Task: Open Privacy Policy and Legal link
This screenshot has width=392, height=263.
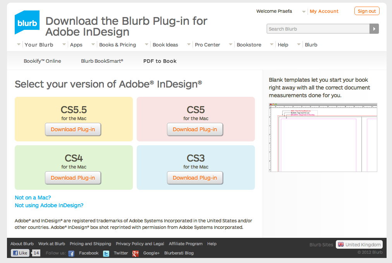Action: (140, 244)
